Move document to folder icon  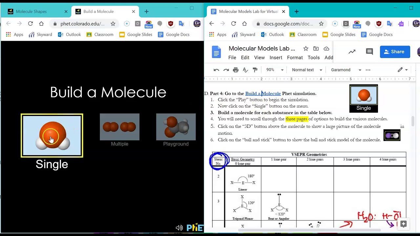click(316, 49)
